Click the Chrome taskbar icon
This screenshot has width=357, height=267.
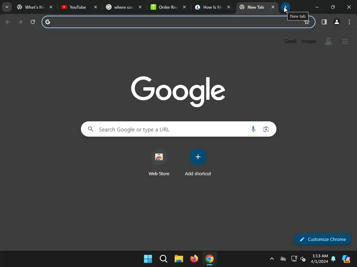[210, 259]
